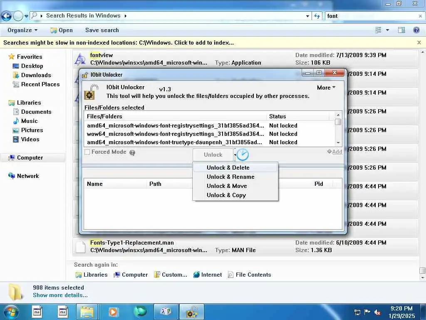Open address bar history dropdown
Screen dimensions: 426x320
(307, 16)
